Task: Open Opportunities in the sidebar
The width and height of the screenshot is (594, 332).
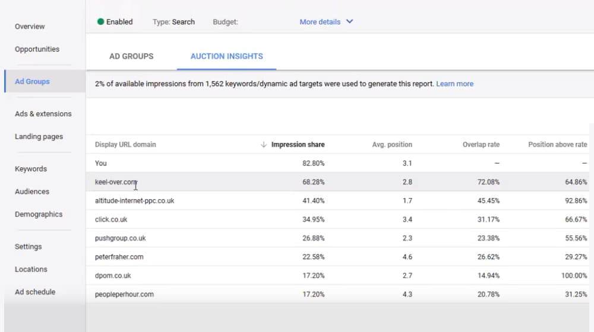Action: point(37,49)
